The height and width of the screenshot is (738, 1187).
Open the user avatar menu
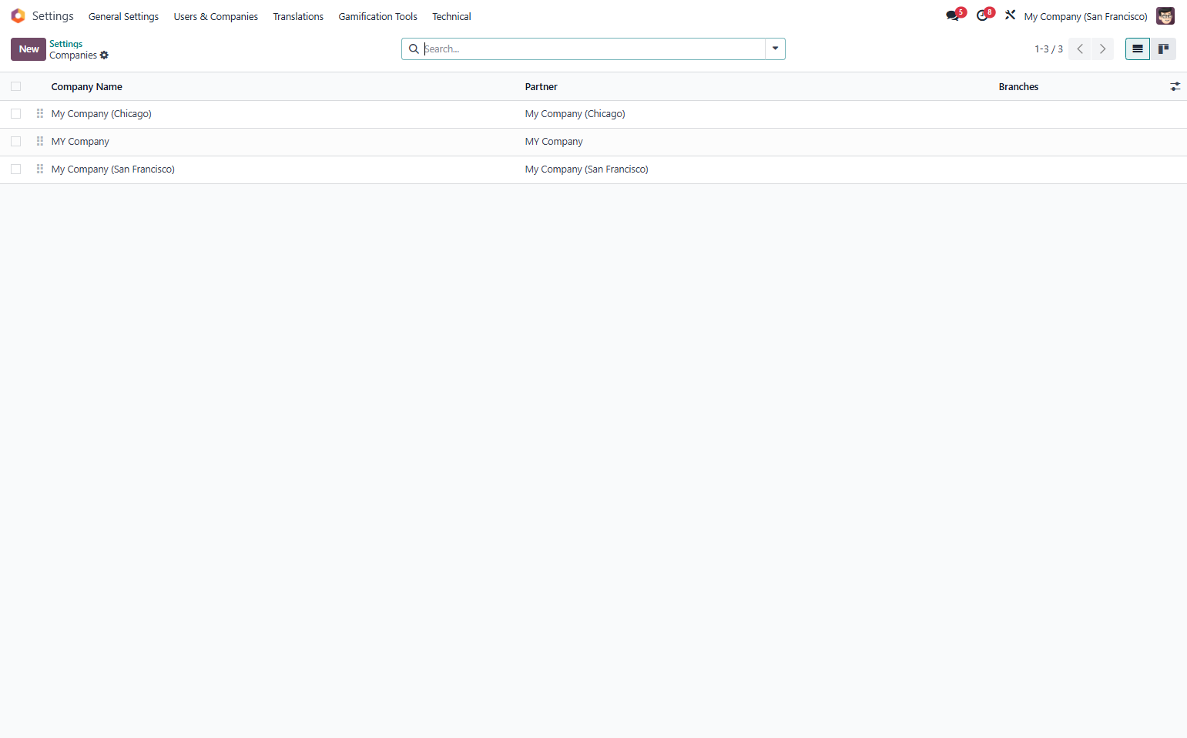coord(1165,16)
